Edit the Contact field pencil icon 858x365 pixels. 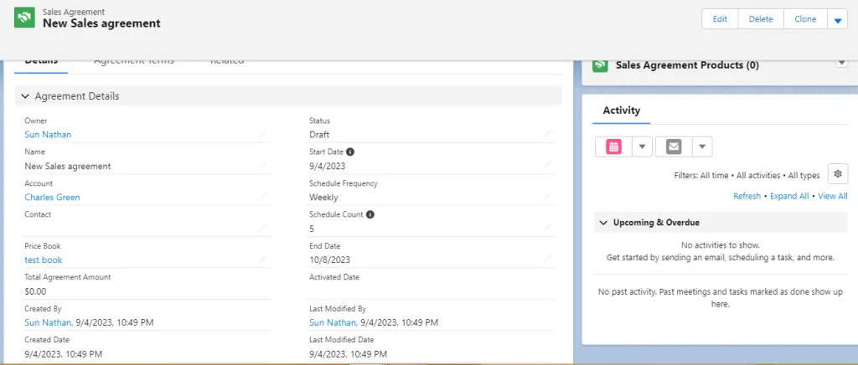262,228
